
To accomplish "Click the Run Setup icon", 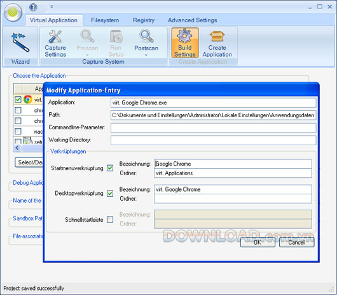I will tap(116, 36).
